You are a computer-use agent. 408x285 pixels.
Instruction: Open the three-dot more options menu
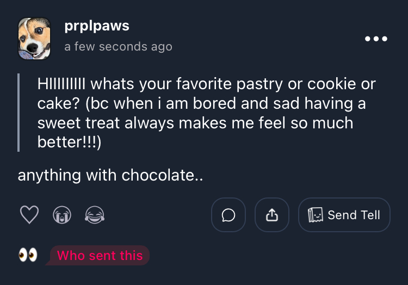376,39
